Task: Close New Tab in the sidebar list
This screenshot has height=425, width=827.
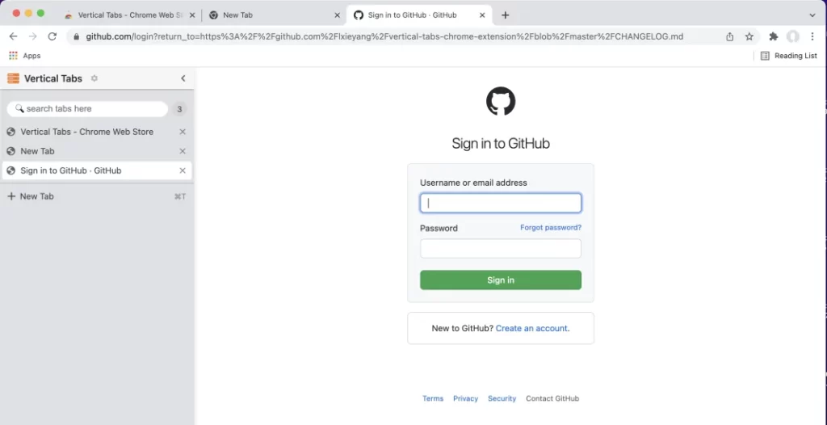Action: (x=183, y=151)
